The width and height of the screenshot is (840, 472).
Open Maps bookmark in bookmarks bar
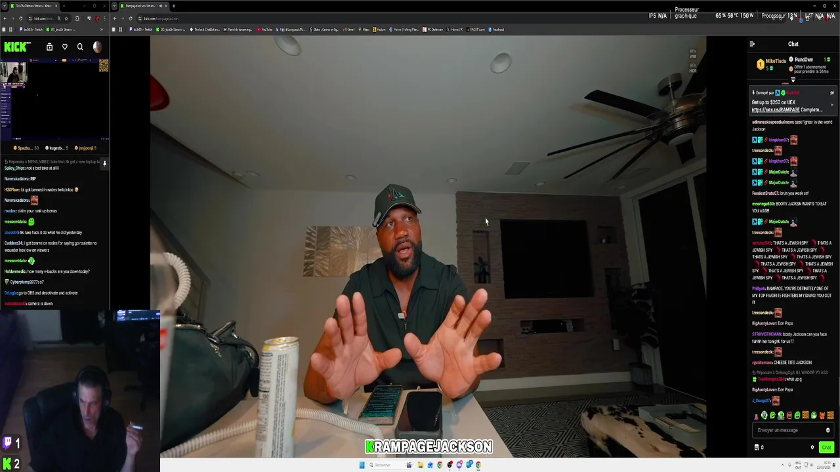click(x=364, y=29)
